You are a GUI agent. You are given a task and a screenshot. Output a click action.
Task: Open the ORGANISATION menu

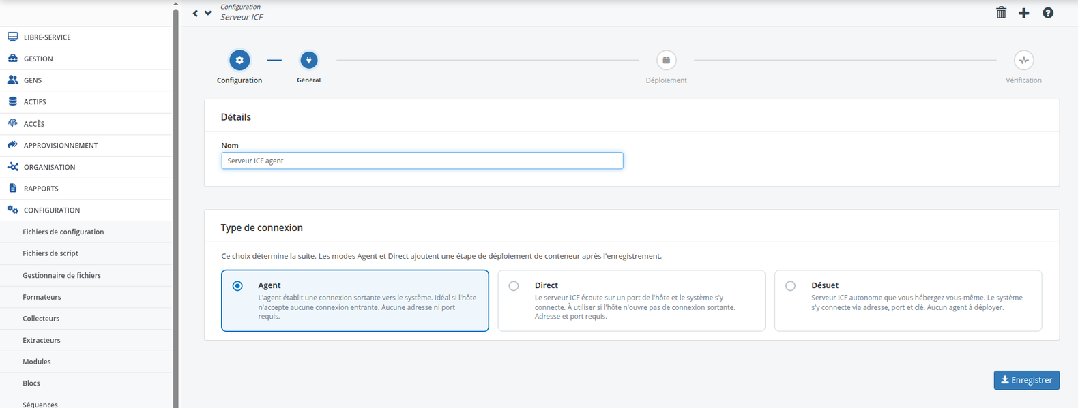(x=86, y=167)
